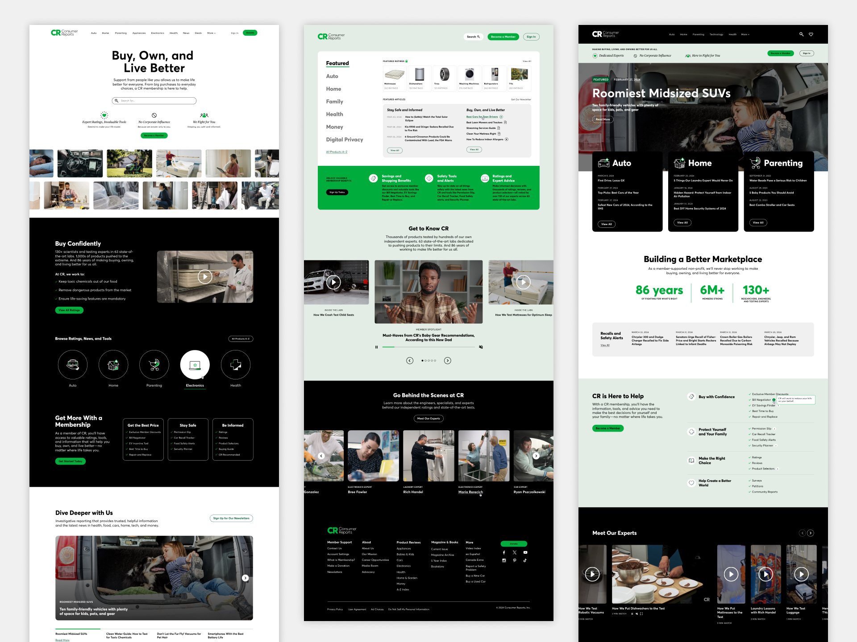Screen dimensions: 857x642
Task: Open the YouTube icon in the footer
Action: coord(525,552)
